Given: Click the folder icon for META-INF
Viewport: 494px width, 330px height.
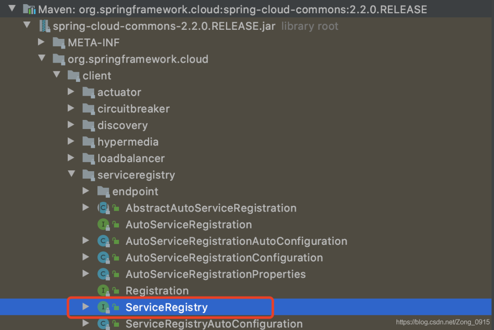Looking at the screenshot, I should pos(58,42).
